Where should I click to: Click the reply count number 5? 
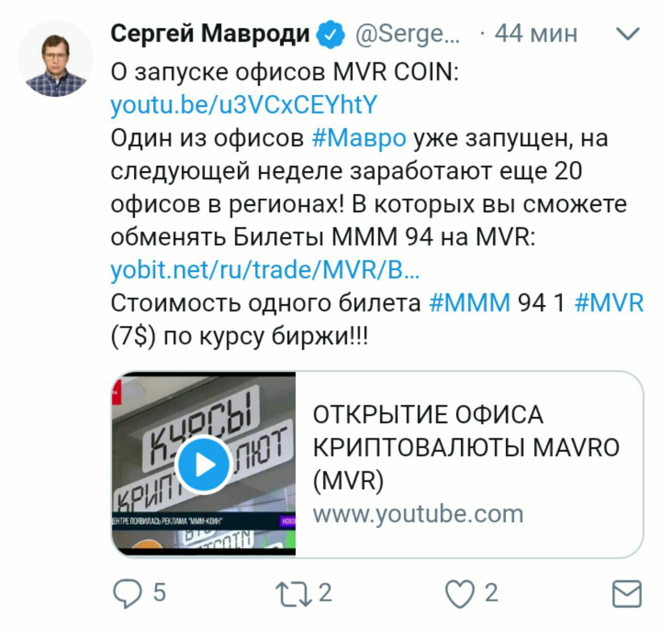click(x=160, y=593)
